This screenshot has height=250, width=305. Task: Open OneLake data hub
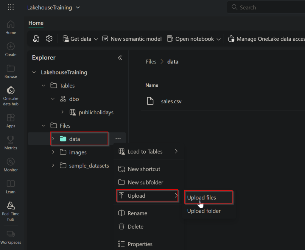[11, 96]
